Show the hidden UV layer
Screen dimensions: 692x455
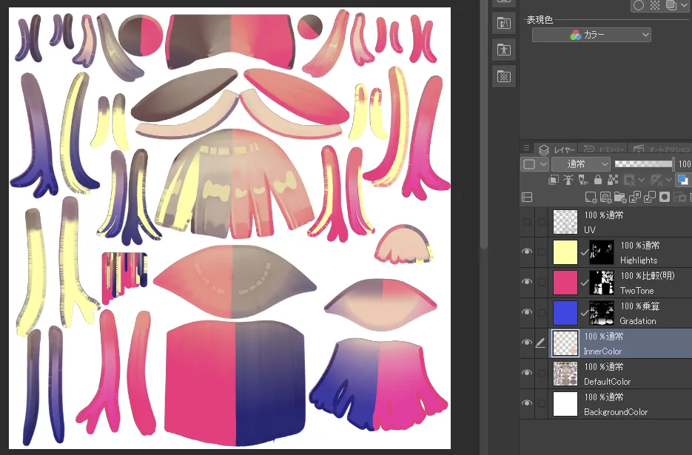point(527,221)
